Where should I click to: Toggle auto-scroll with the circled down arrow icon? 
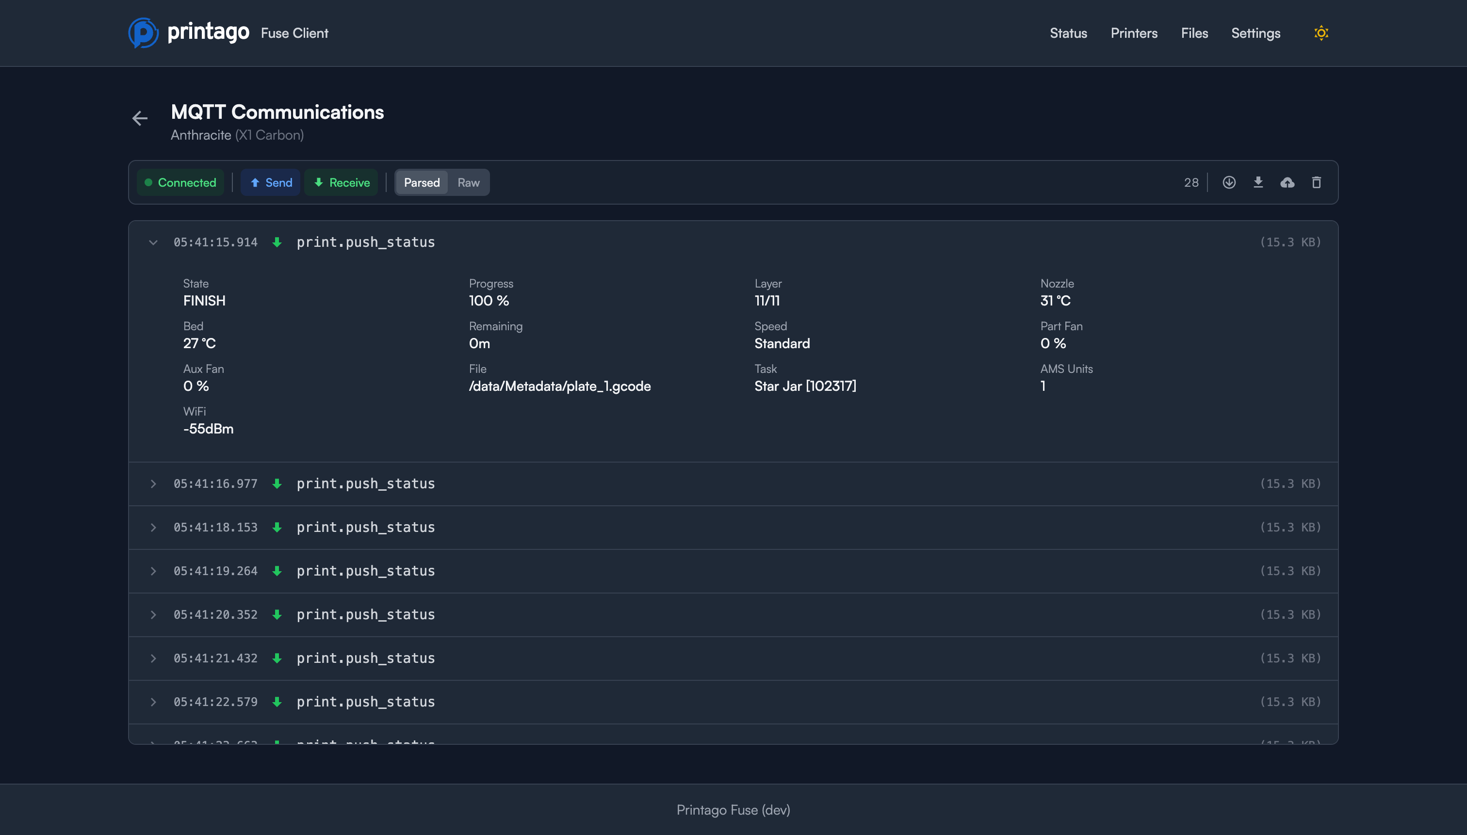[x=1229, y=182]
